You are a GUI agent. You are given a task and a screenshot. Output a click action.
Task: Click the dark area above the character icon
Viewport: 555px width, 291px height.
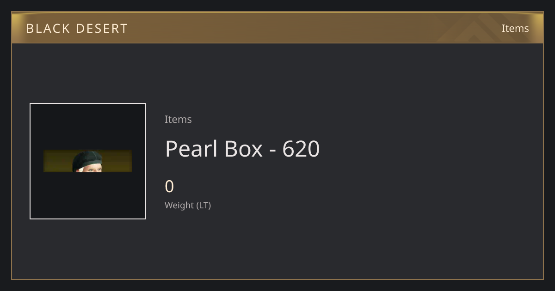(88, 127)
